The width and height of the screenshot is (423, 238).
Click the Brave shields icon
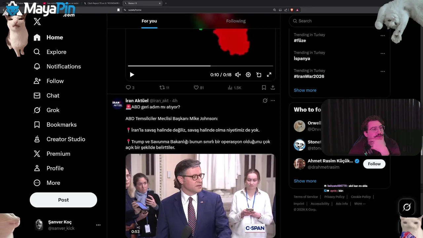coord(292,10)
